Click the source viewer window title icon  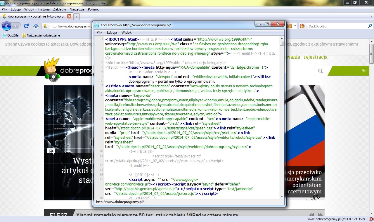(97, 25)
